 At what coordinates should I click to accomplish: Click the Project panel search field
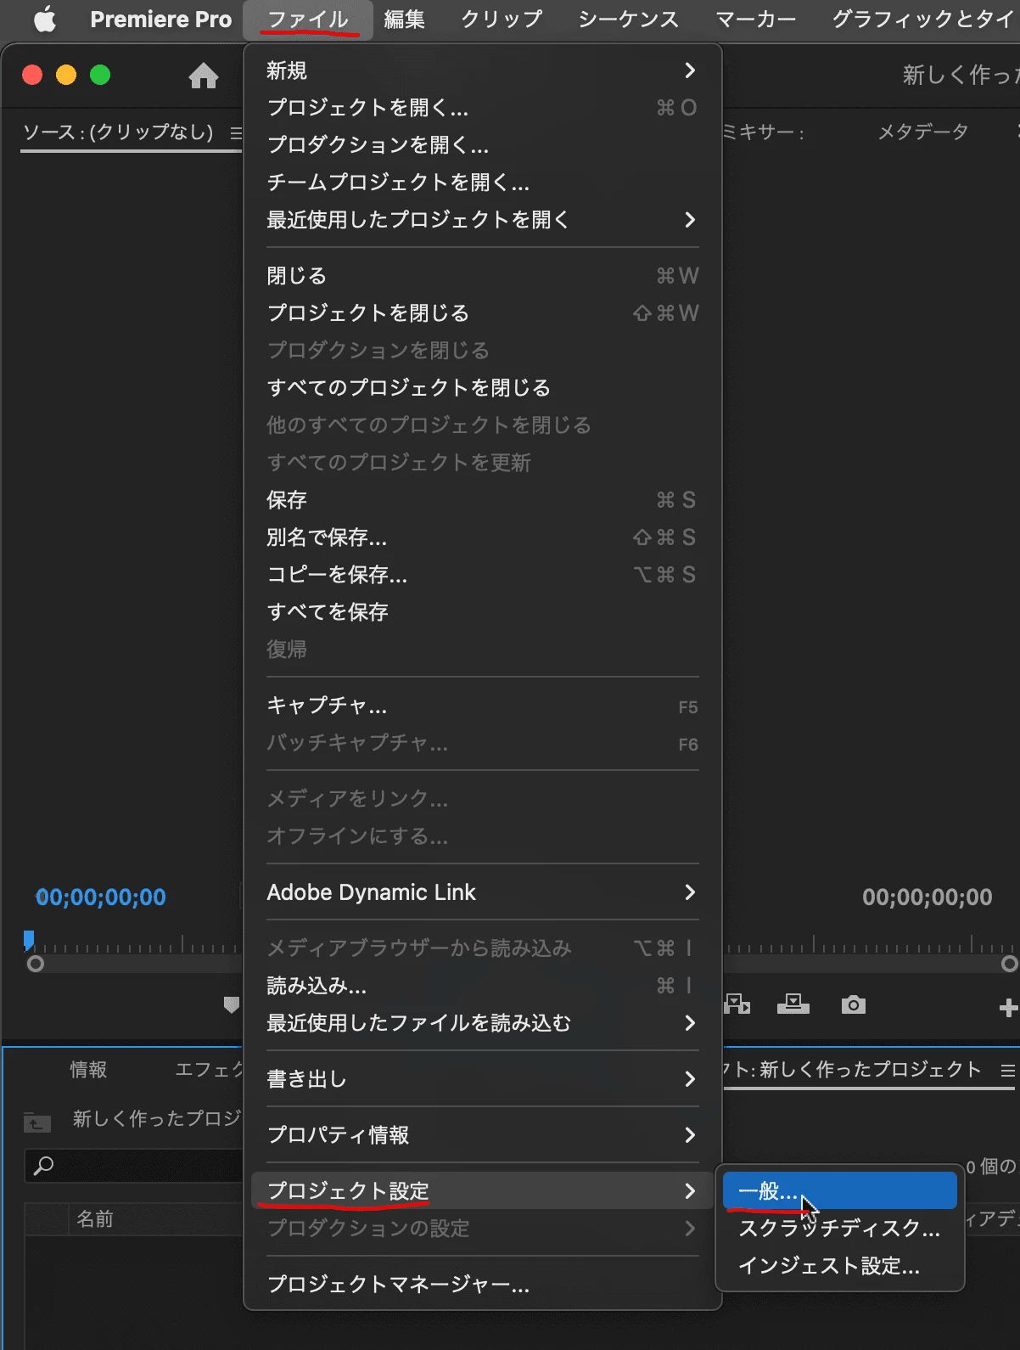tap(134, 1166)
